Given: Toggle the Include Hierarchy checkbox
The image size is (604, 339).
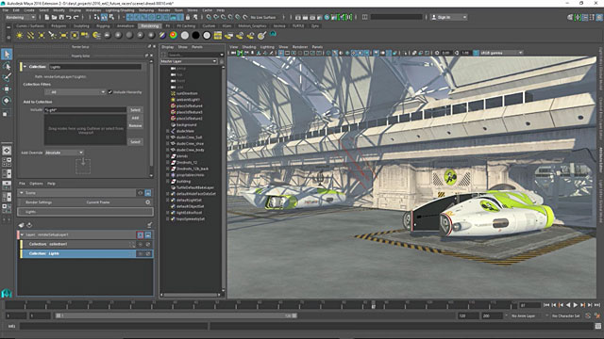Looking at the screenshot, I should pos(110,92).
